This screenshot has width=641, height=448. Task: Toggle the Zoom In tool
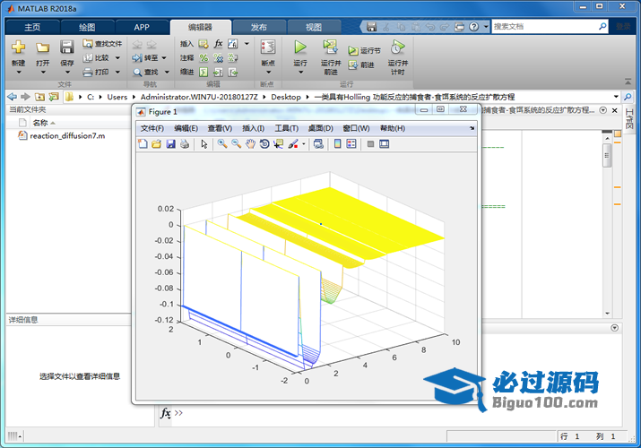pos(222,143)
